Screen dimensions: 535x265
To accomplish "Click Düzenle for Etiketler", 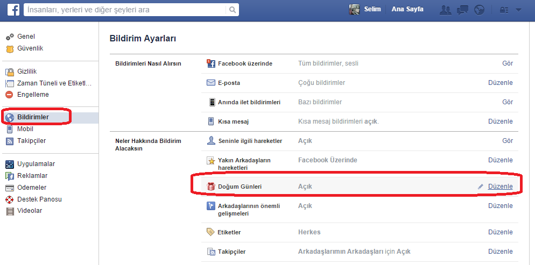I will 500,232.
